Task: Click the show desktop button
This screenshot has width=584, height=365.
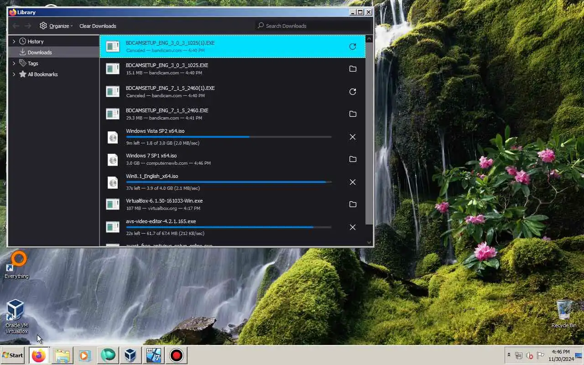Action: pyautogui.click(x=579, y=355)
